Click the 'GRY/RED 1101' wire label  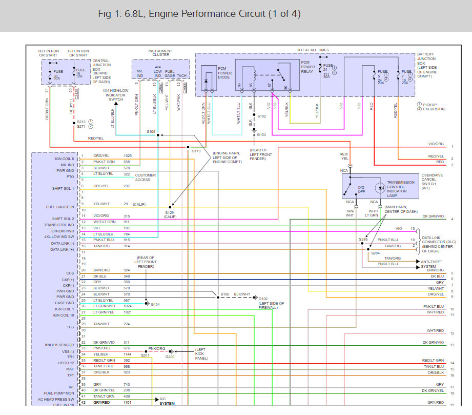tap(112, 403)
